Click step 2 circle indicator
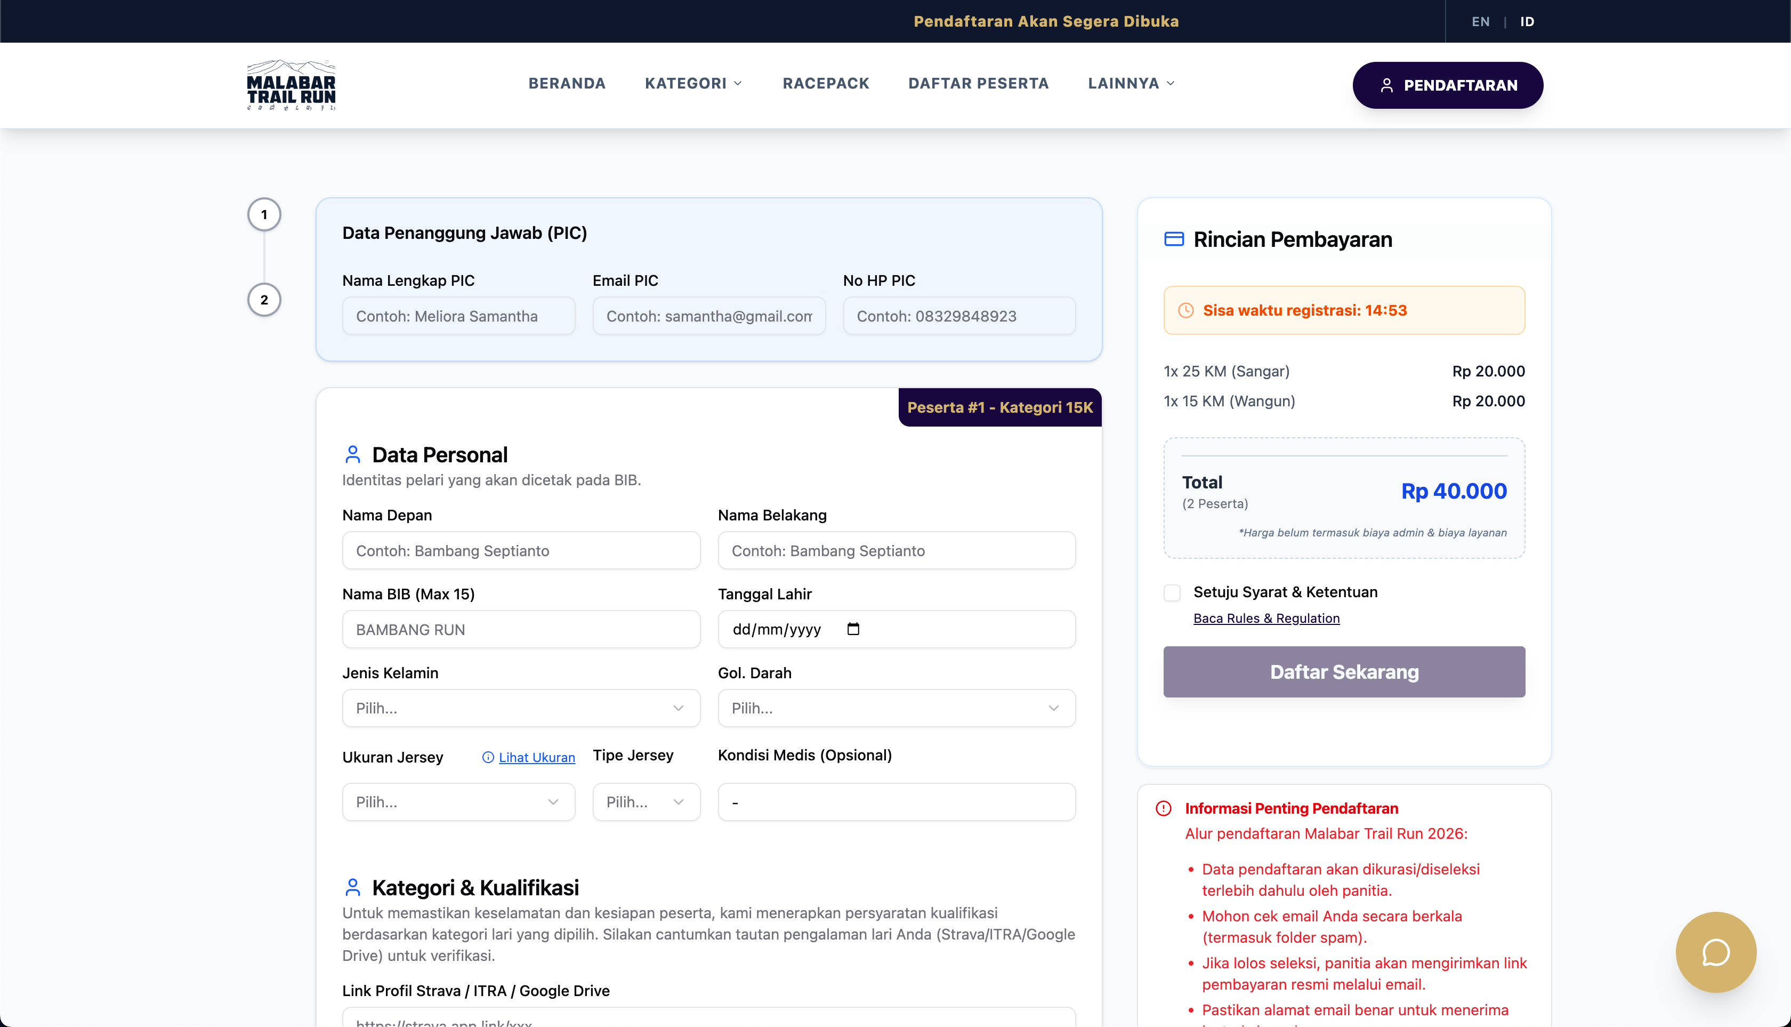Image resolution: width=1791 pixels, height=1027 pixels. (x=264, y=300)
